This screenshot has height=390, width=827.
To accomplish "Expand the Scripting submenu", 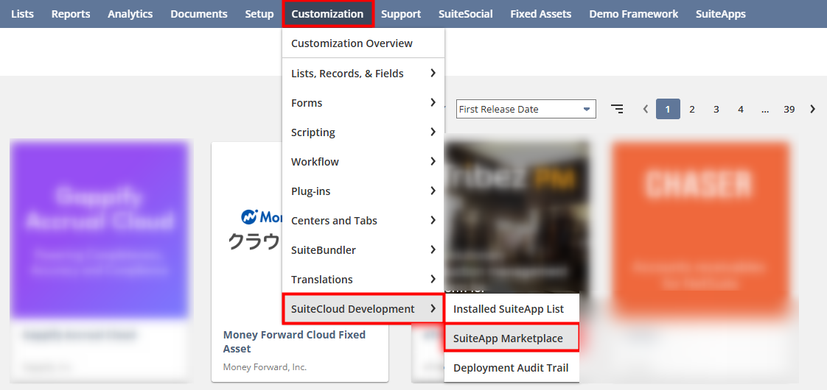I will coord(363,132).
